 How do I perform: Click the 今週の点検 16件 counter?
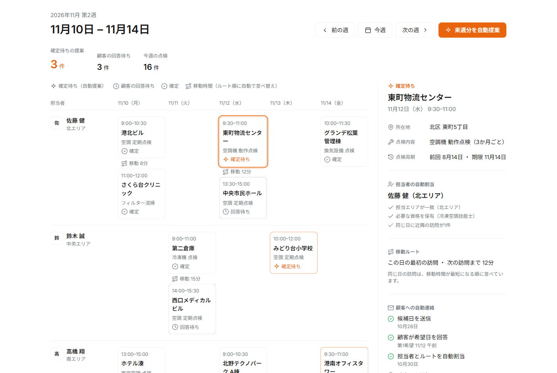pos(155,62)
